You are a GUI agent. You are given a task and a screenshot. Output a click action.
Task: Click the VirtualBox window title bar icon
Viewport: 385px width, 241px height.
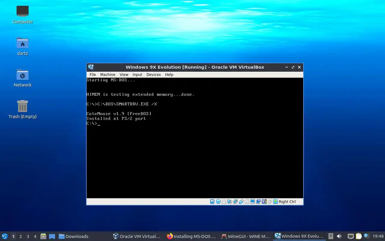(91, 67)
